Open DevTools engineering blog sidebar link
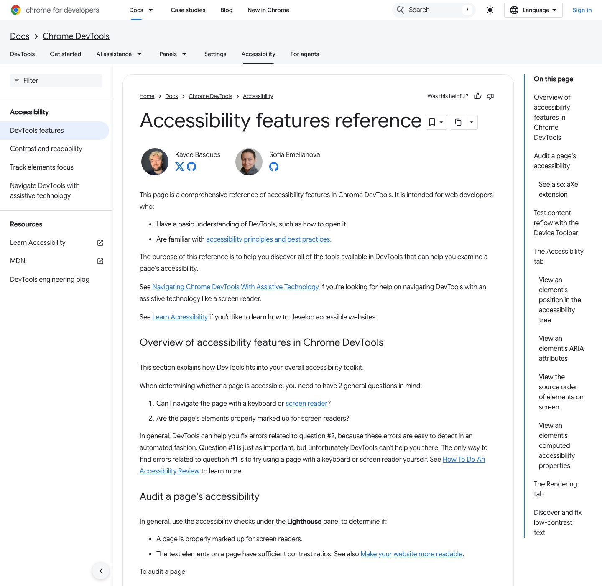The height and width of the screenshot is (586, 602). click(50, 280)
